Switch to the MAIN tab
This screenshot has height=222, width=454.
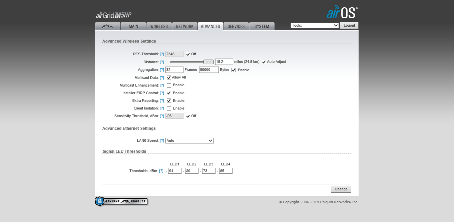(133, 26)
